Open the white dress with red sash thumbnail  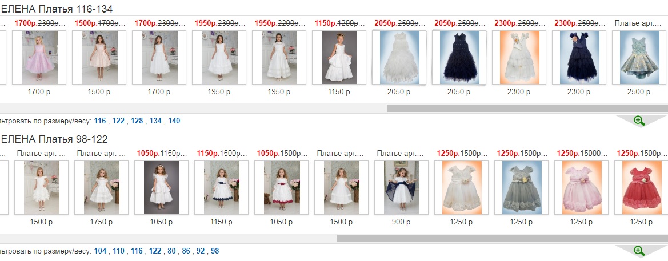tap(282, 188)
